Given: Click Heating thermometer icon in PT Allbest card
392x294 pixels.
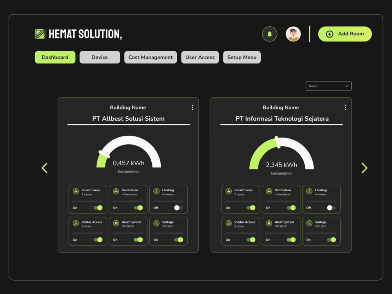Looking at the screenshot, I should pyautogui.click(x=156, y=192).
